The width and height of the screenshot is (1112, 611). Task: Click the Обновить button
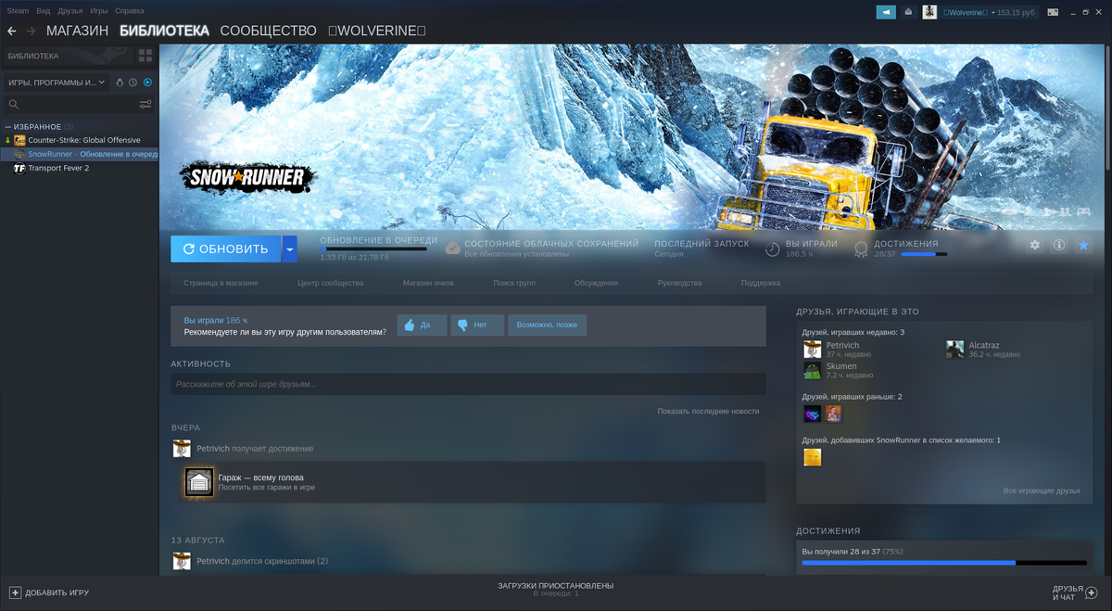click(226, 248)
